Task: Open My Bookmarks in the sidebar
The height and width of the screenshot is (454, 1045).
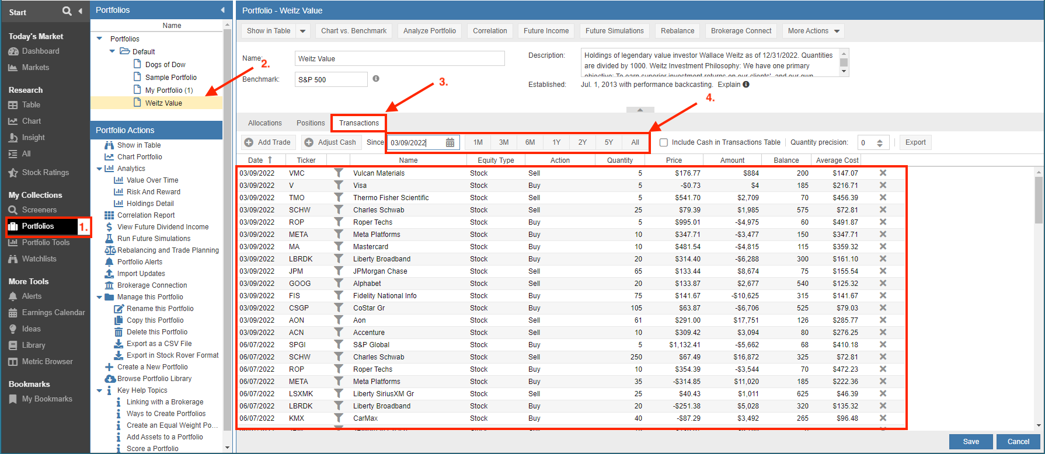Action: click(47, 399)
